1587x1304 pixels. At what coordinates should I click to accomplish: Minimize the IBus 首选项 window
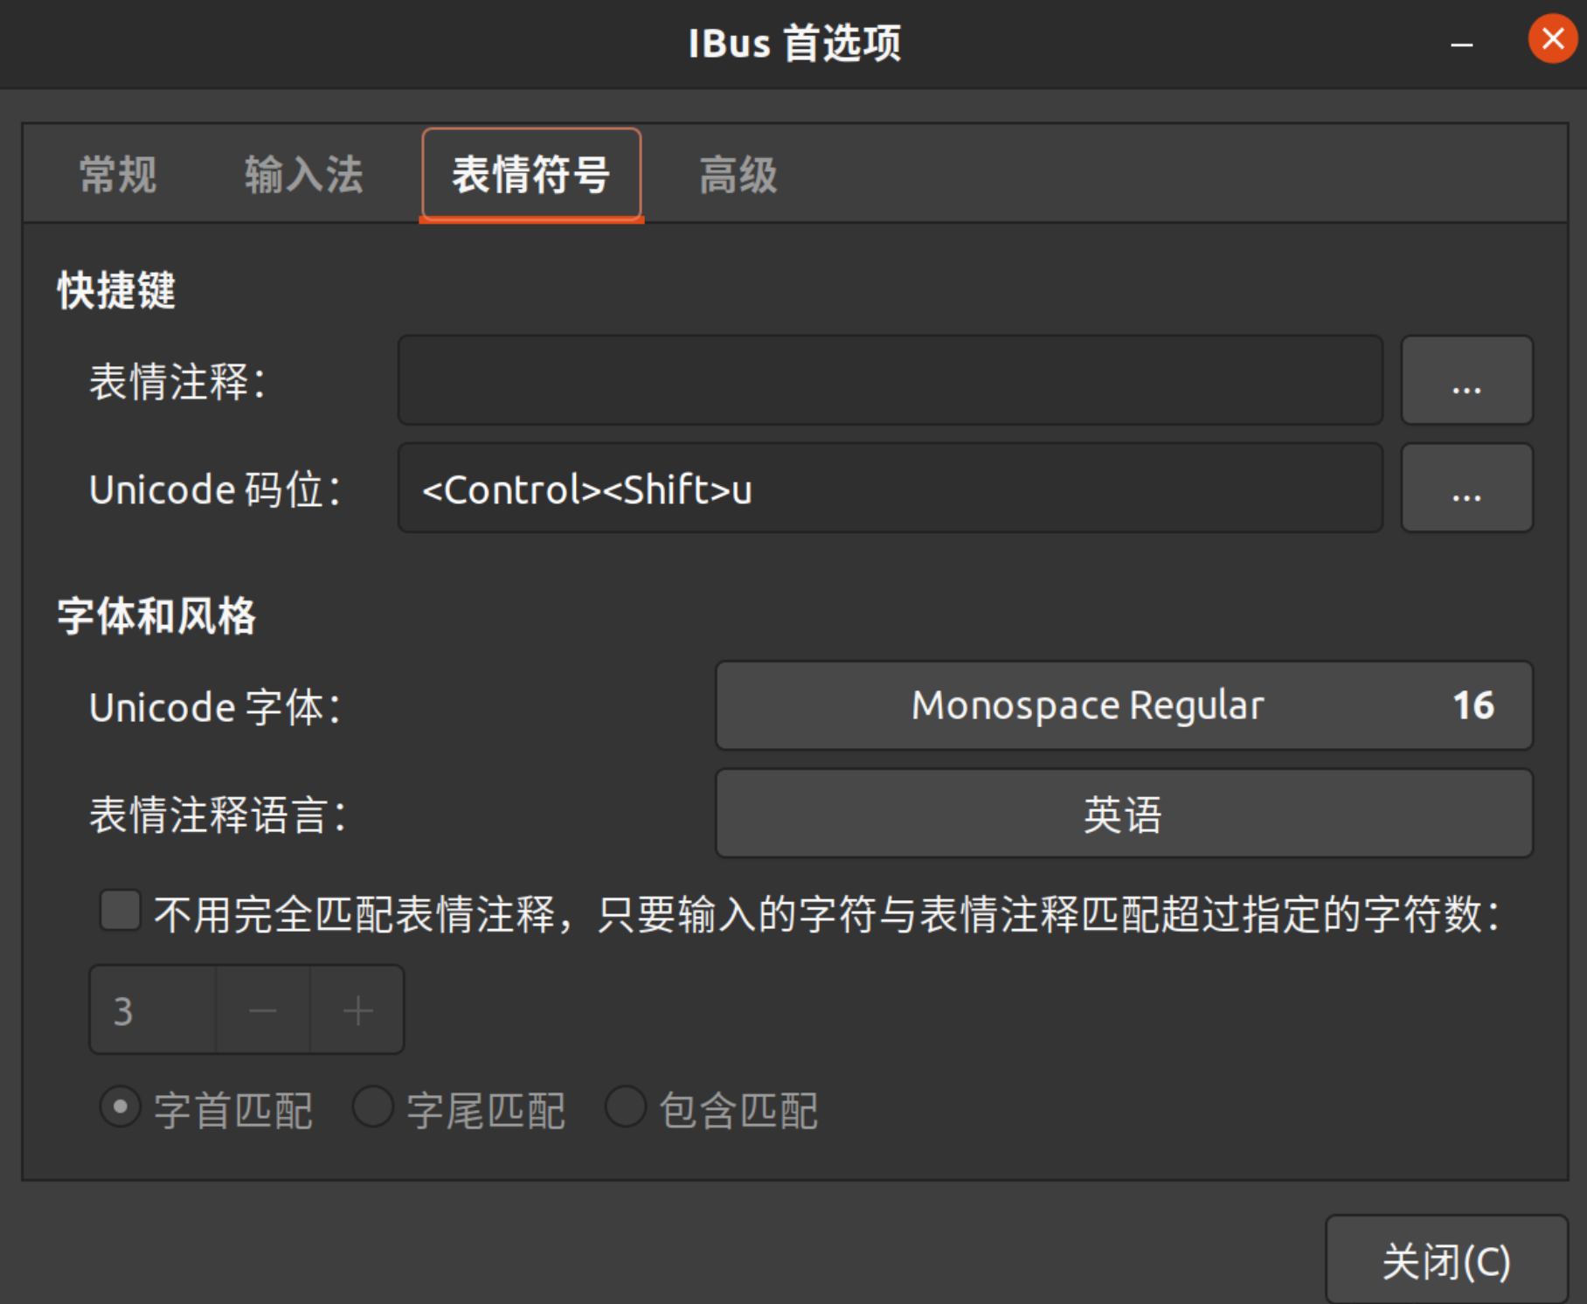point(1462,44)
